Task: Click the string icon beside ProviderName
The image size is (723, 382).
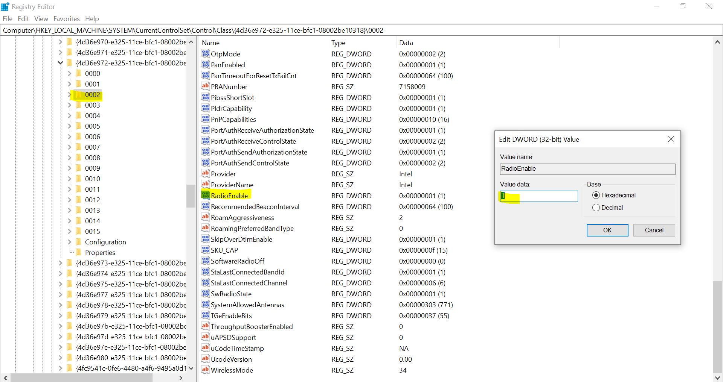Action: (x=205, y=184)
